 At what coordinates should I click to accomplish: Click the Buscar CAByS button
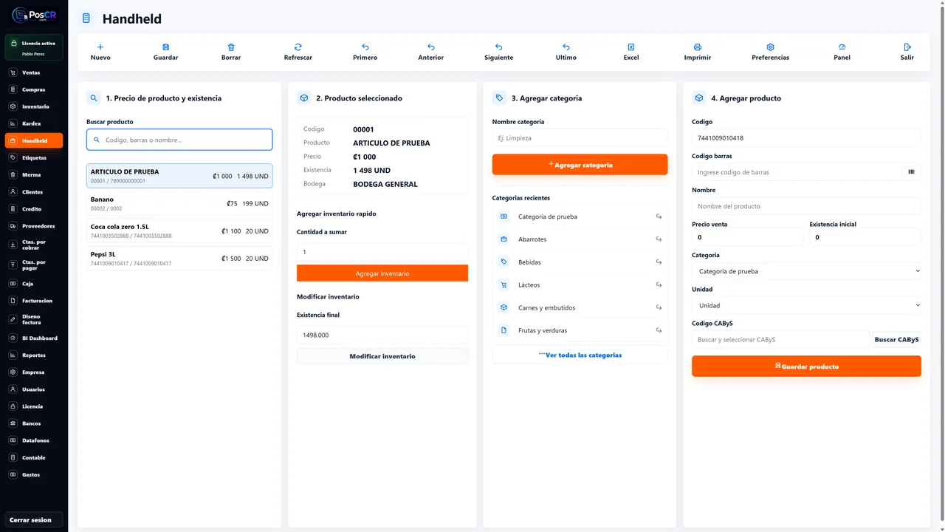coord(896,340)
